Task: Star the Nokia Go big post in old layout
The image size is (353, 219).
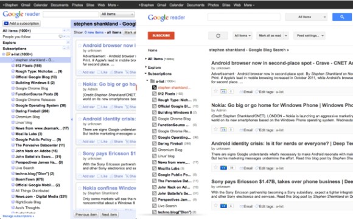Action: 80,84
